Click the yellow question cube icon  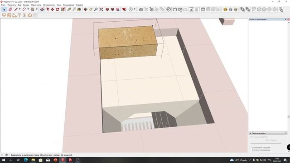225,9
